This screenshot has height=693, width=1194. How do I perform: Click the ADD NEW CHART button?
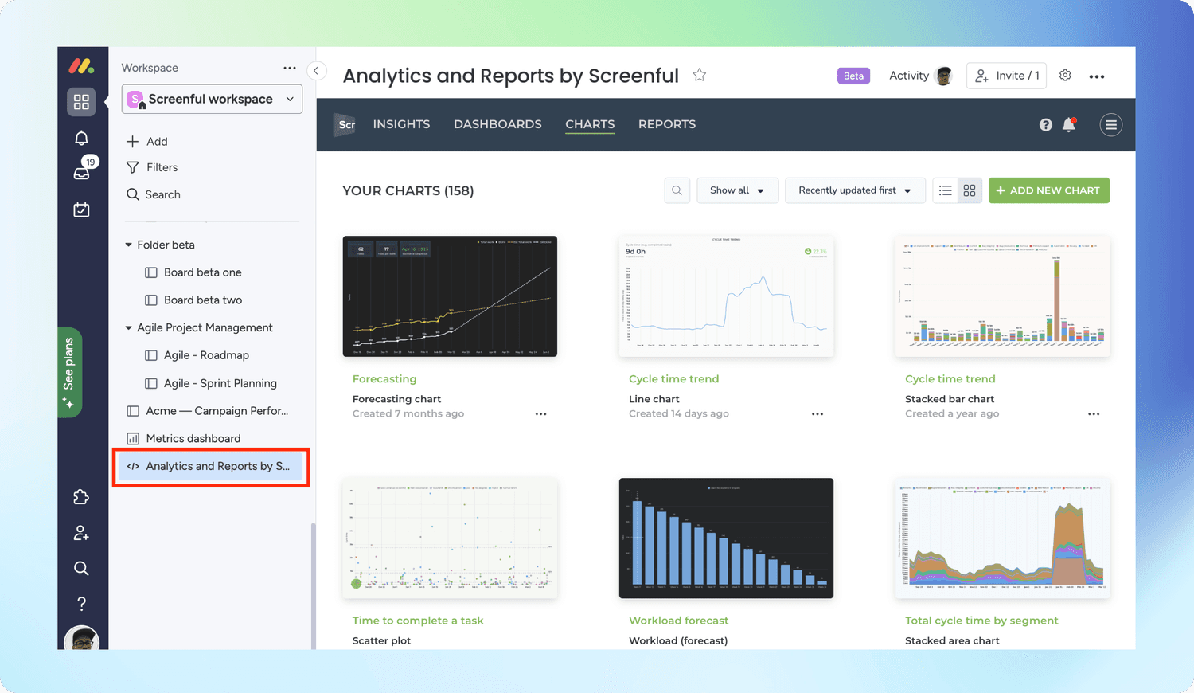pos(1049,190)
